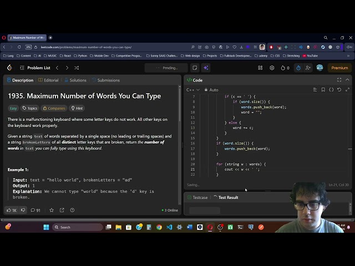Screen dimensions: 355x266
Task: Show more bookmarks overflow chevron
Action: point(348,55)
